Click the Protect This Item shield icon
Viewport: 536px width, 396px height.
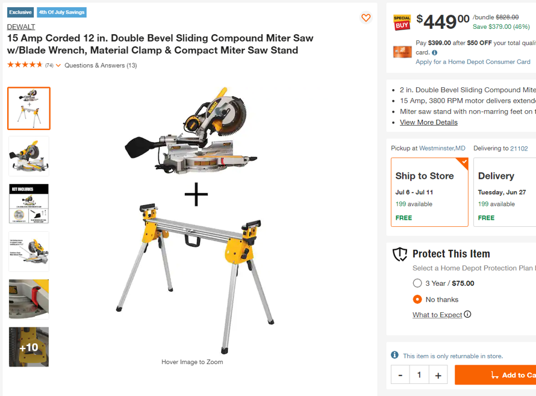pyautogui.click(x=400, y=255)
